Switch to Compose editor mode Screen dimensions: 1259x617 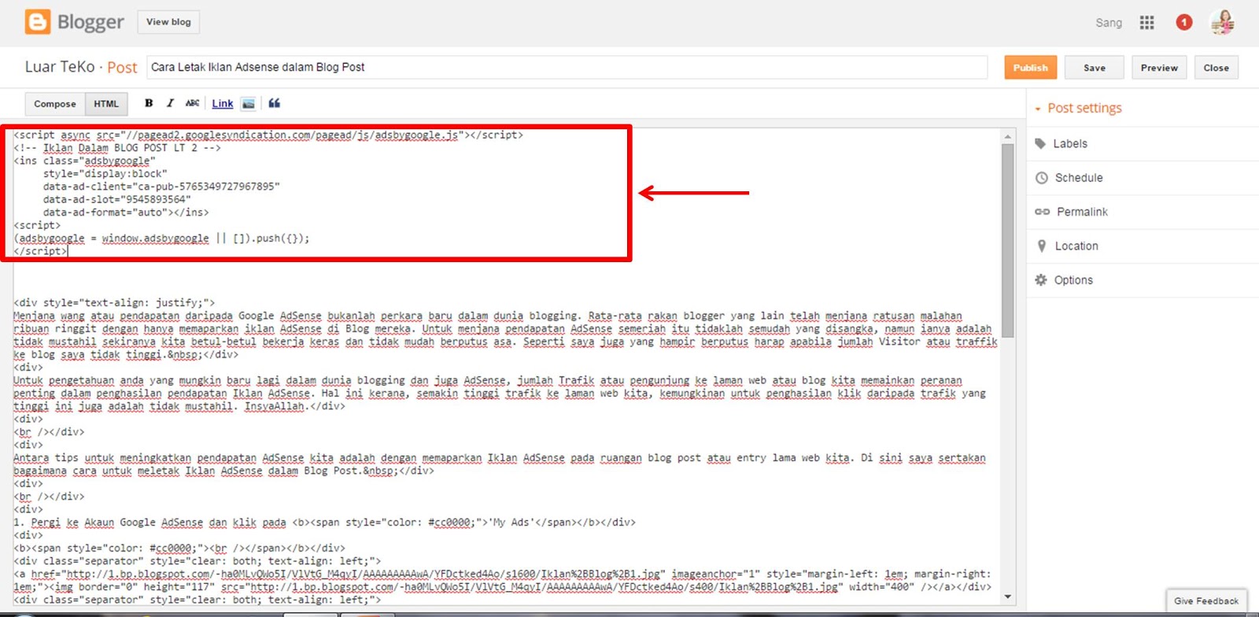(55, 104)
